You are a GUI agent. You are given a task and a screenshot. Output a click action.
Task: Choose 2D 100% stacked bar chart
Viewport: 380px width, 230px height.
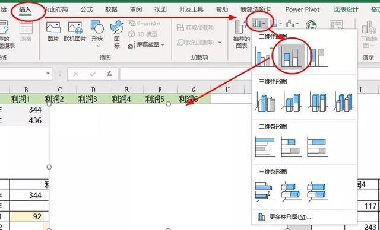tap(317, 147)
